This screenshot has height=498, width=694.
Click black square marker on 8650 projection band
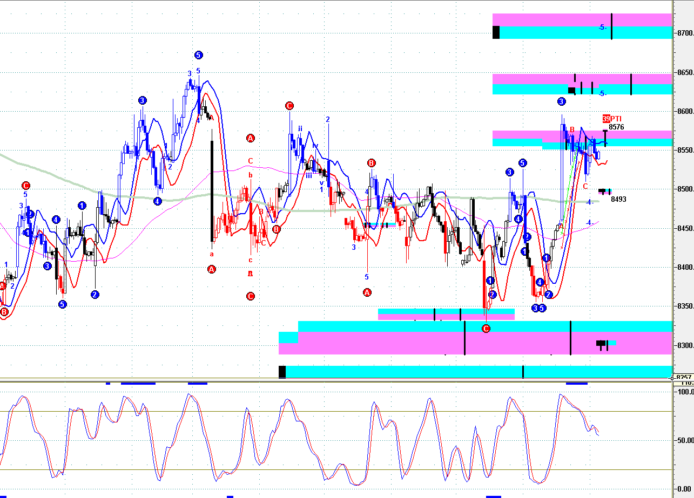pyautogui.click(x=571, y=90)
